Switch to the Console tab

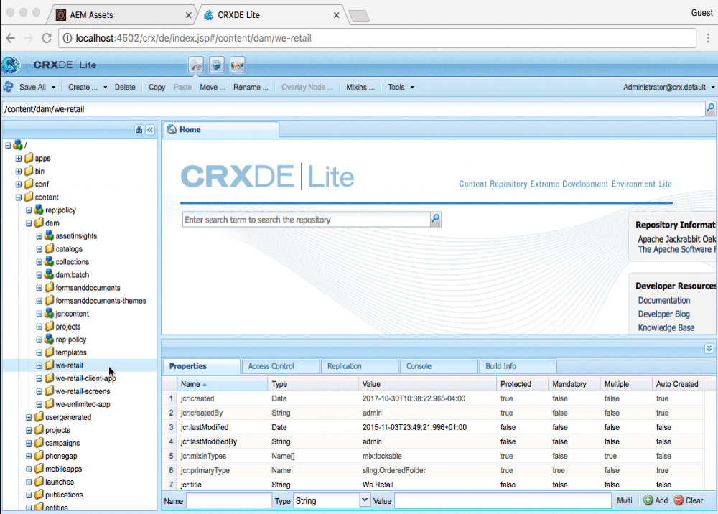point(439,366)
